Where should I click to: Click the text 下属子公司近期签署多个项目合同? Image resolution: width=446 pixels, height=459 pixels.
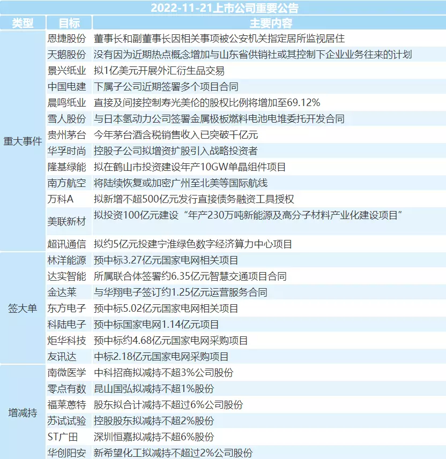[166, 87]
